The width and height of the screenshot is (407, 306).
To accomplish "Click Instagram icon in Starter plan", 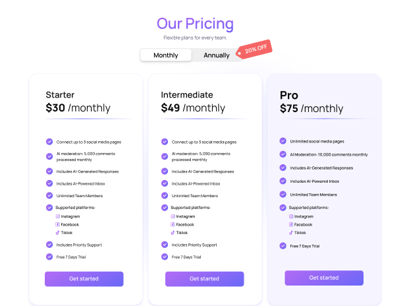I will tap(57, 216).
